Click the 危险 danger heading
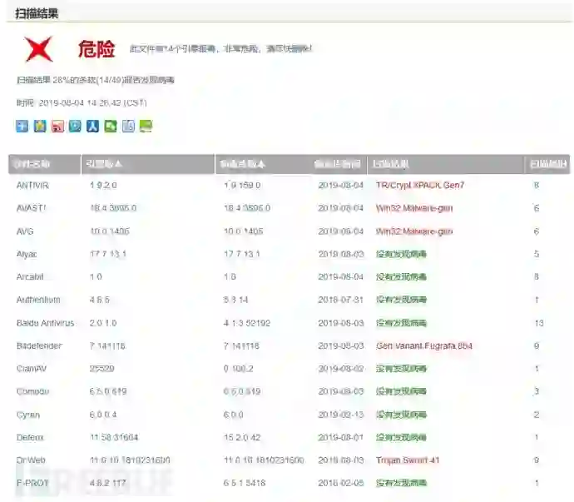574x502 pixels. pyautogui.click(x=96, y=49)
